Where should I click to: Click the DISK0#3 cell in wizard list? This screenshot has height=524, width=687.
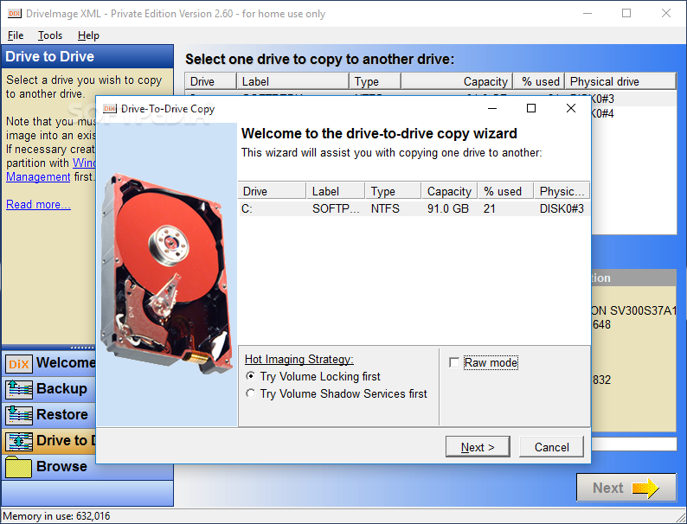(562, 208)
